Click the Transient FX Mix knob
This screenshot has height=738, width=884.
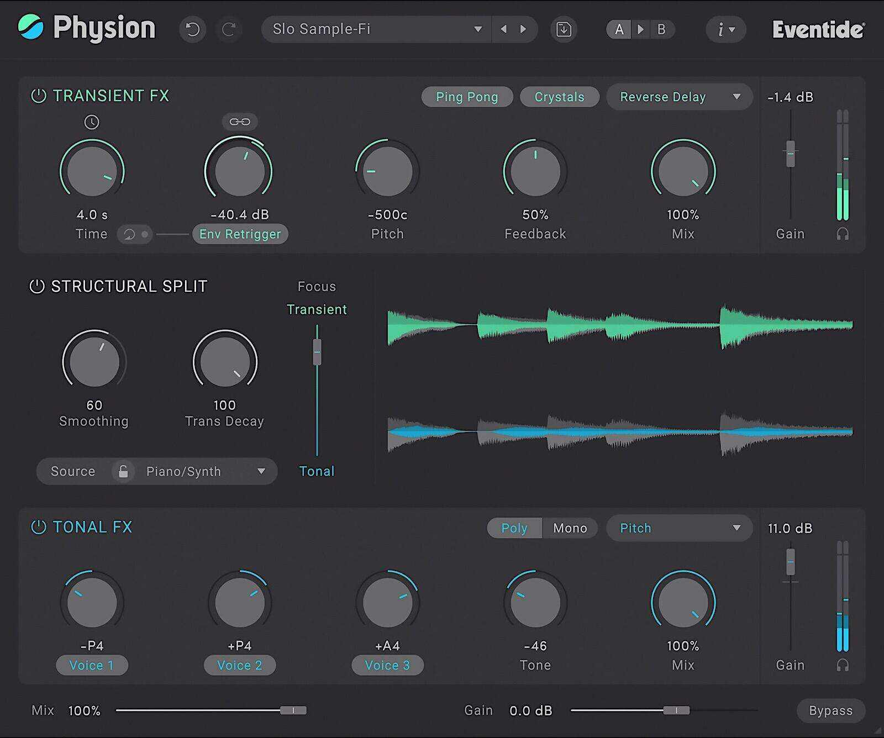[x=683, y=171]
